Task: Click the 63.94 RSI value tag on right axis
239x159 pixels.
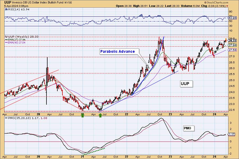Action: pos(233,18)
